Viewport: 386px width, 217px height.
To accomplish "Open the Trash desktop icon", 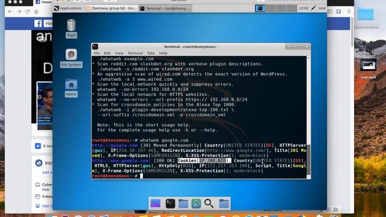I will [x=71, y=28].
